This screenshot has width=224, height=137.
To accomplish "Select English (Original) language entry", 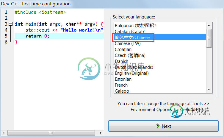I will [x=160, y=73].
